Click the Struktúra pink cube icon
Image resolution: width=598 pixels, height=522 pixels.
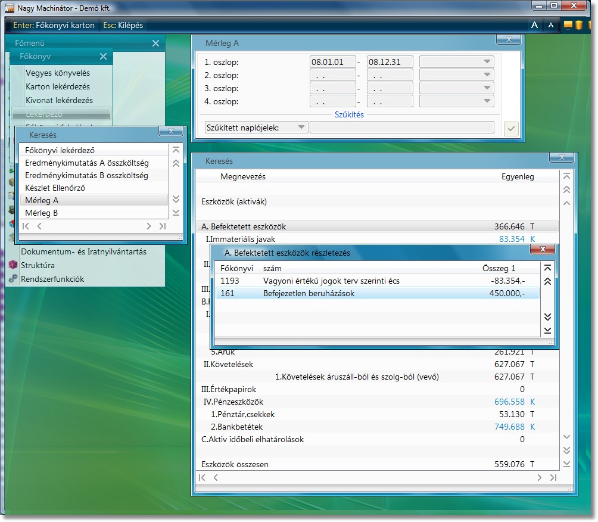[13, 265]
